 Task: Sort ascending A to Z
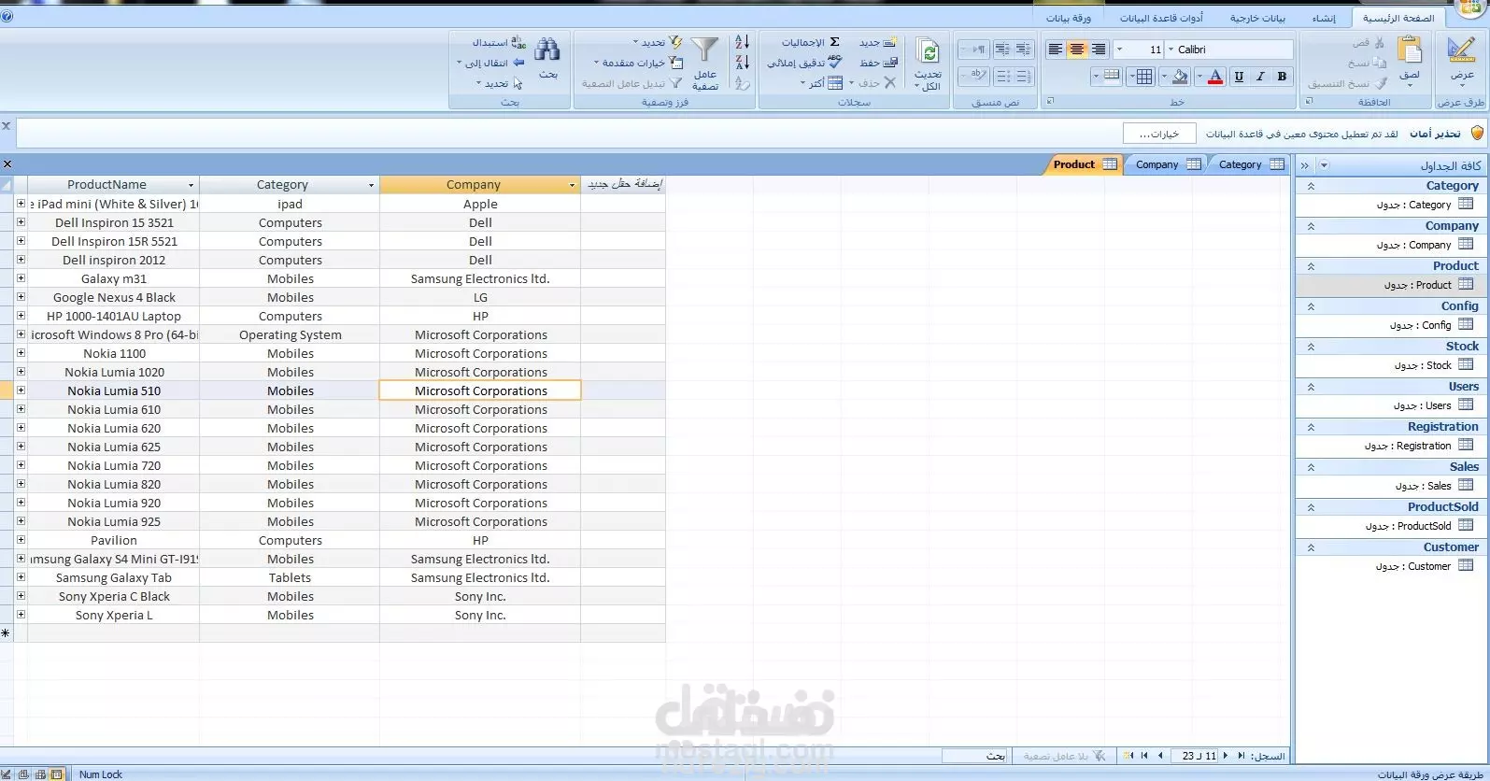743,42
